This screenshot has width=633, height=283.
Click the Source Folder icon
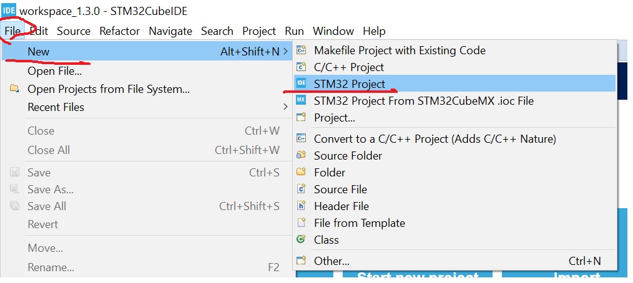[x=302, y=155]
